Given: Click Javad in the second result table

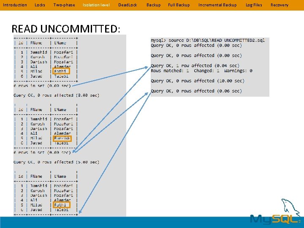Looking at the screenshot, I should pyautogui.click(x=36, y=143).
